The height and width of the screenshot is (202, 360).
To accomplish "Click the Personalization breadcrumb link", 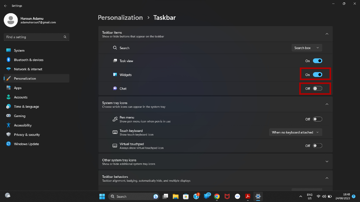I will (120, 18).
